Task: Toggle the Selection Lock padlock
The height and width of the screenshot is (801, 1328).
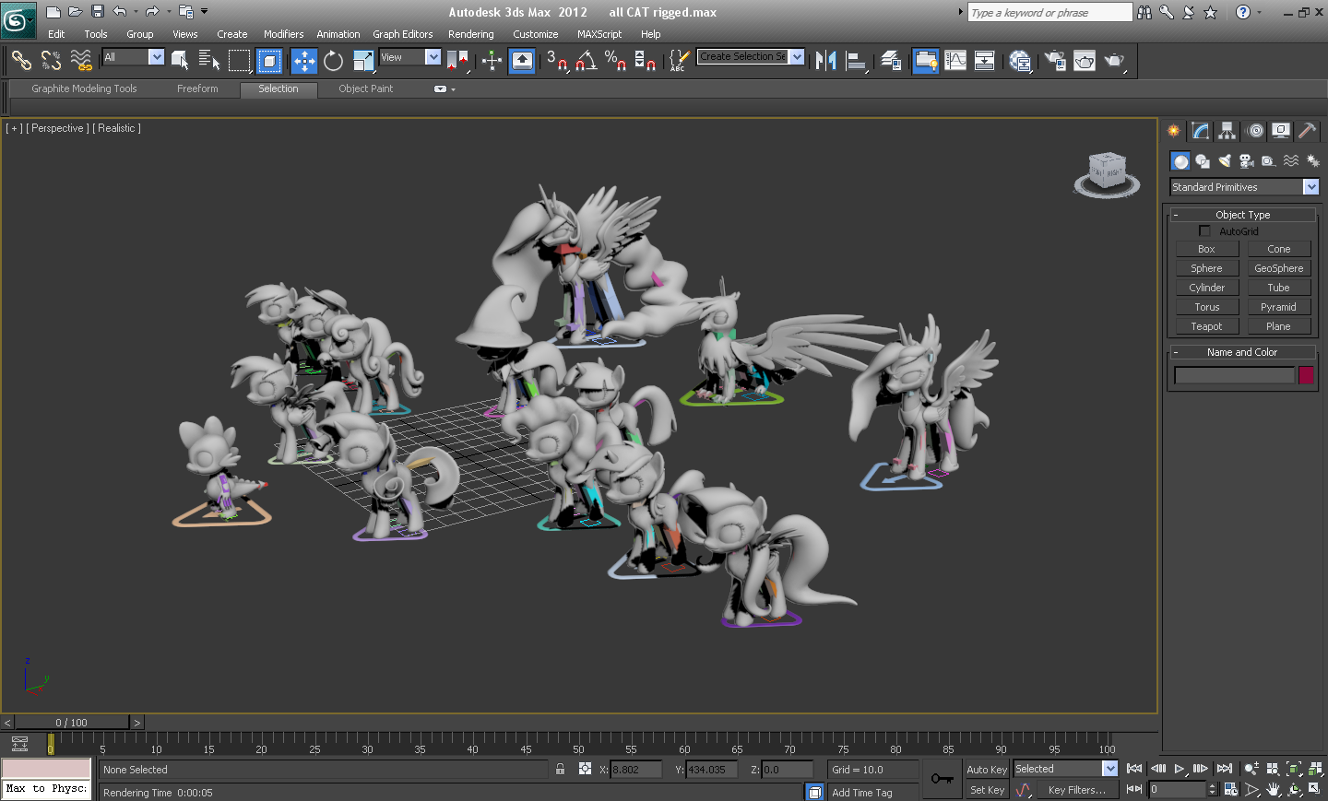Action: point(560,769)
